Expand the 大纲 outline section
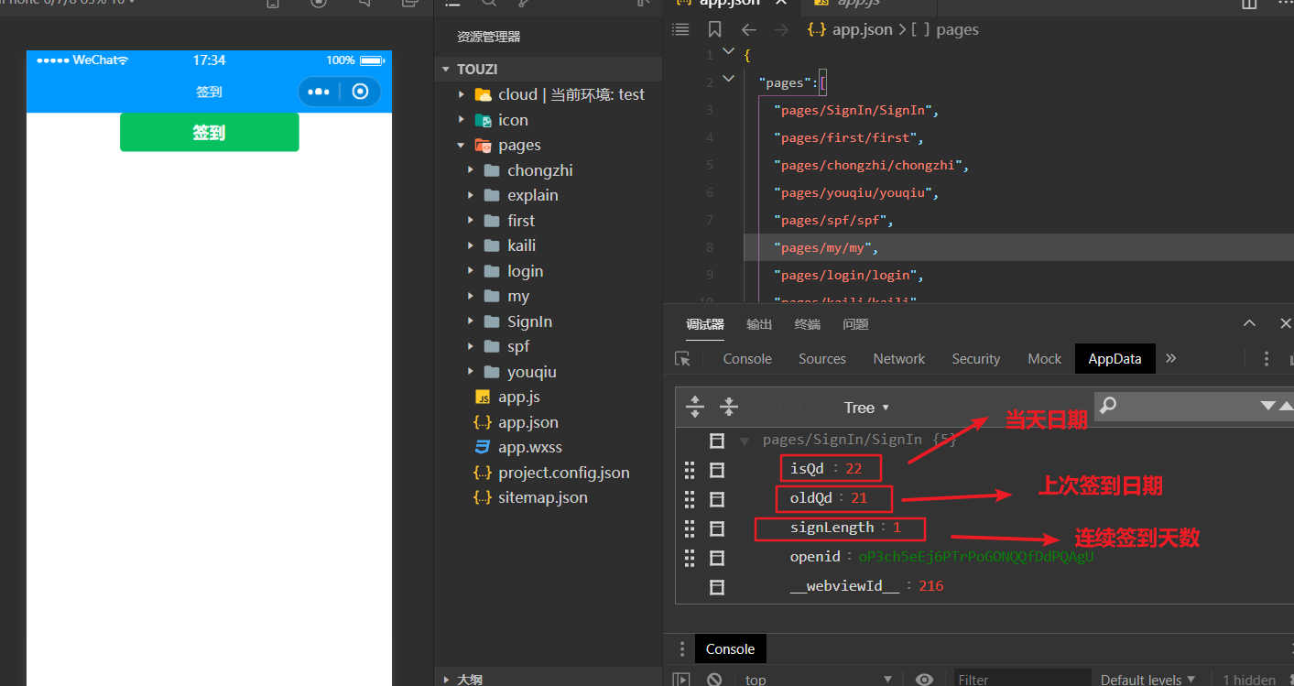1294x686 pixels. click(x=447, y=680)
